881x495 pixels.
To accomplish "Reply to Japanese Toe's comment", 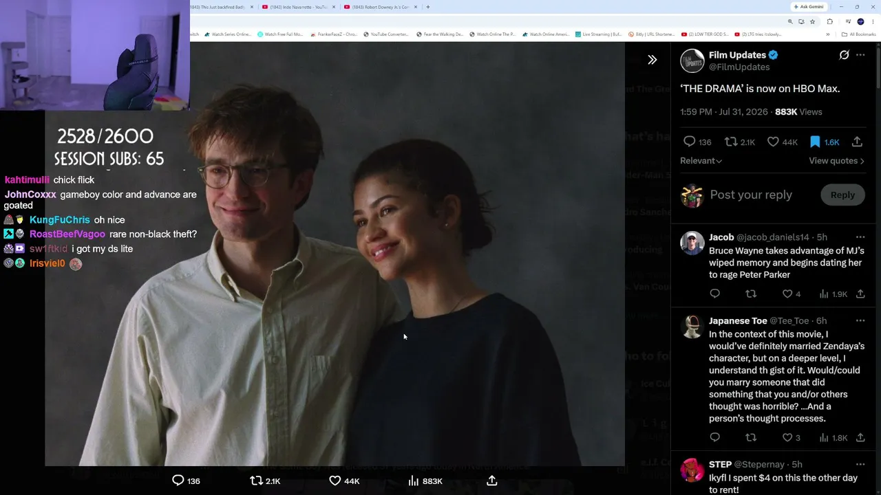I will 714,437.
